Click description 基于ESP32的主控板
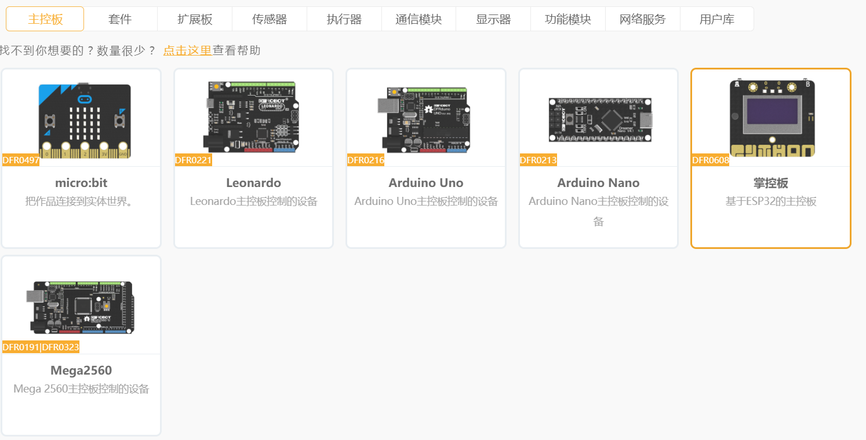This screenshot has width=866, height=440. 771,201
